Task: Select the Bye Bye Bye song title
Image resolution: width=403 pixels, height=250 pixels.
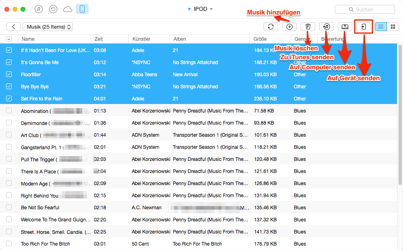Action: click(35, 87)
